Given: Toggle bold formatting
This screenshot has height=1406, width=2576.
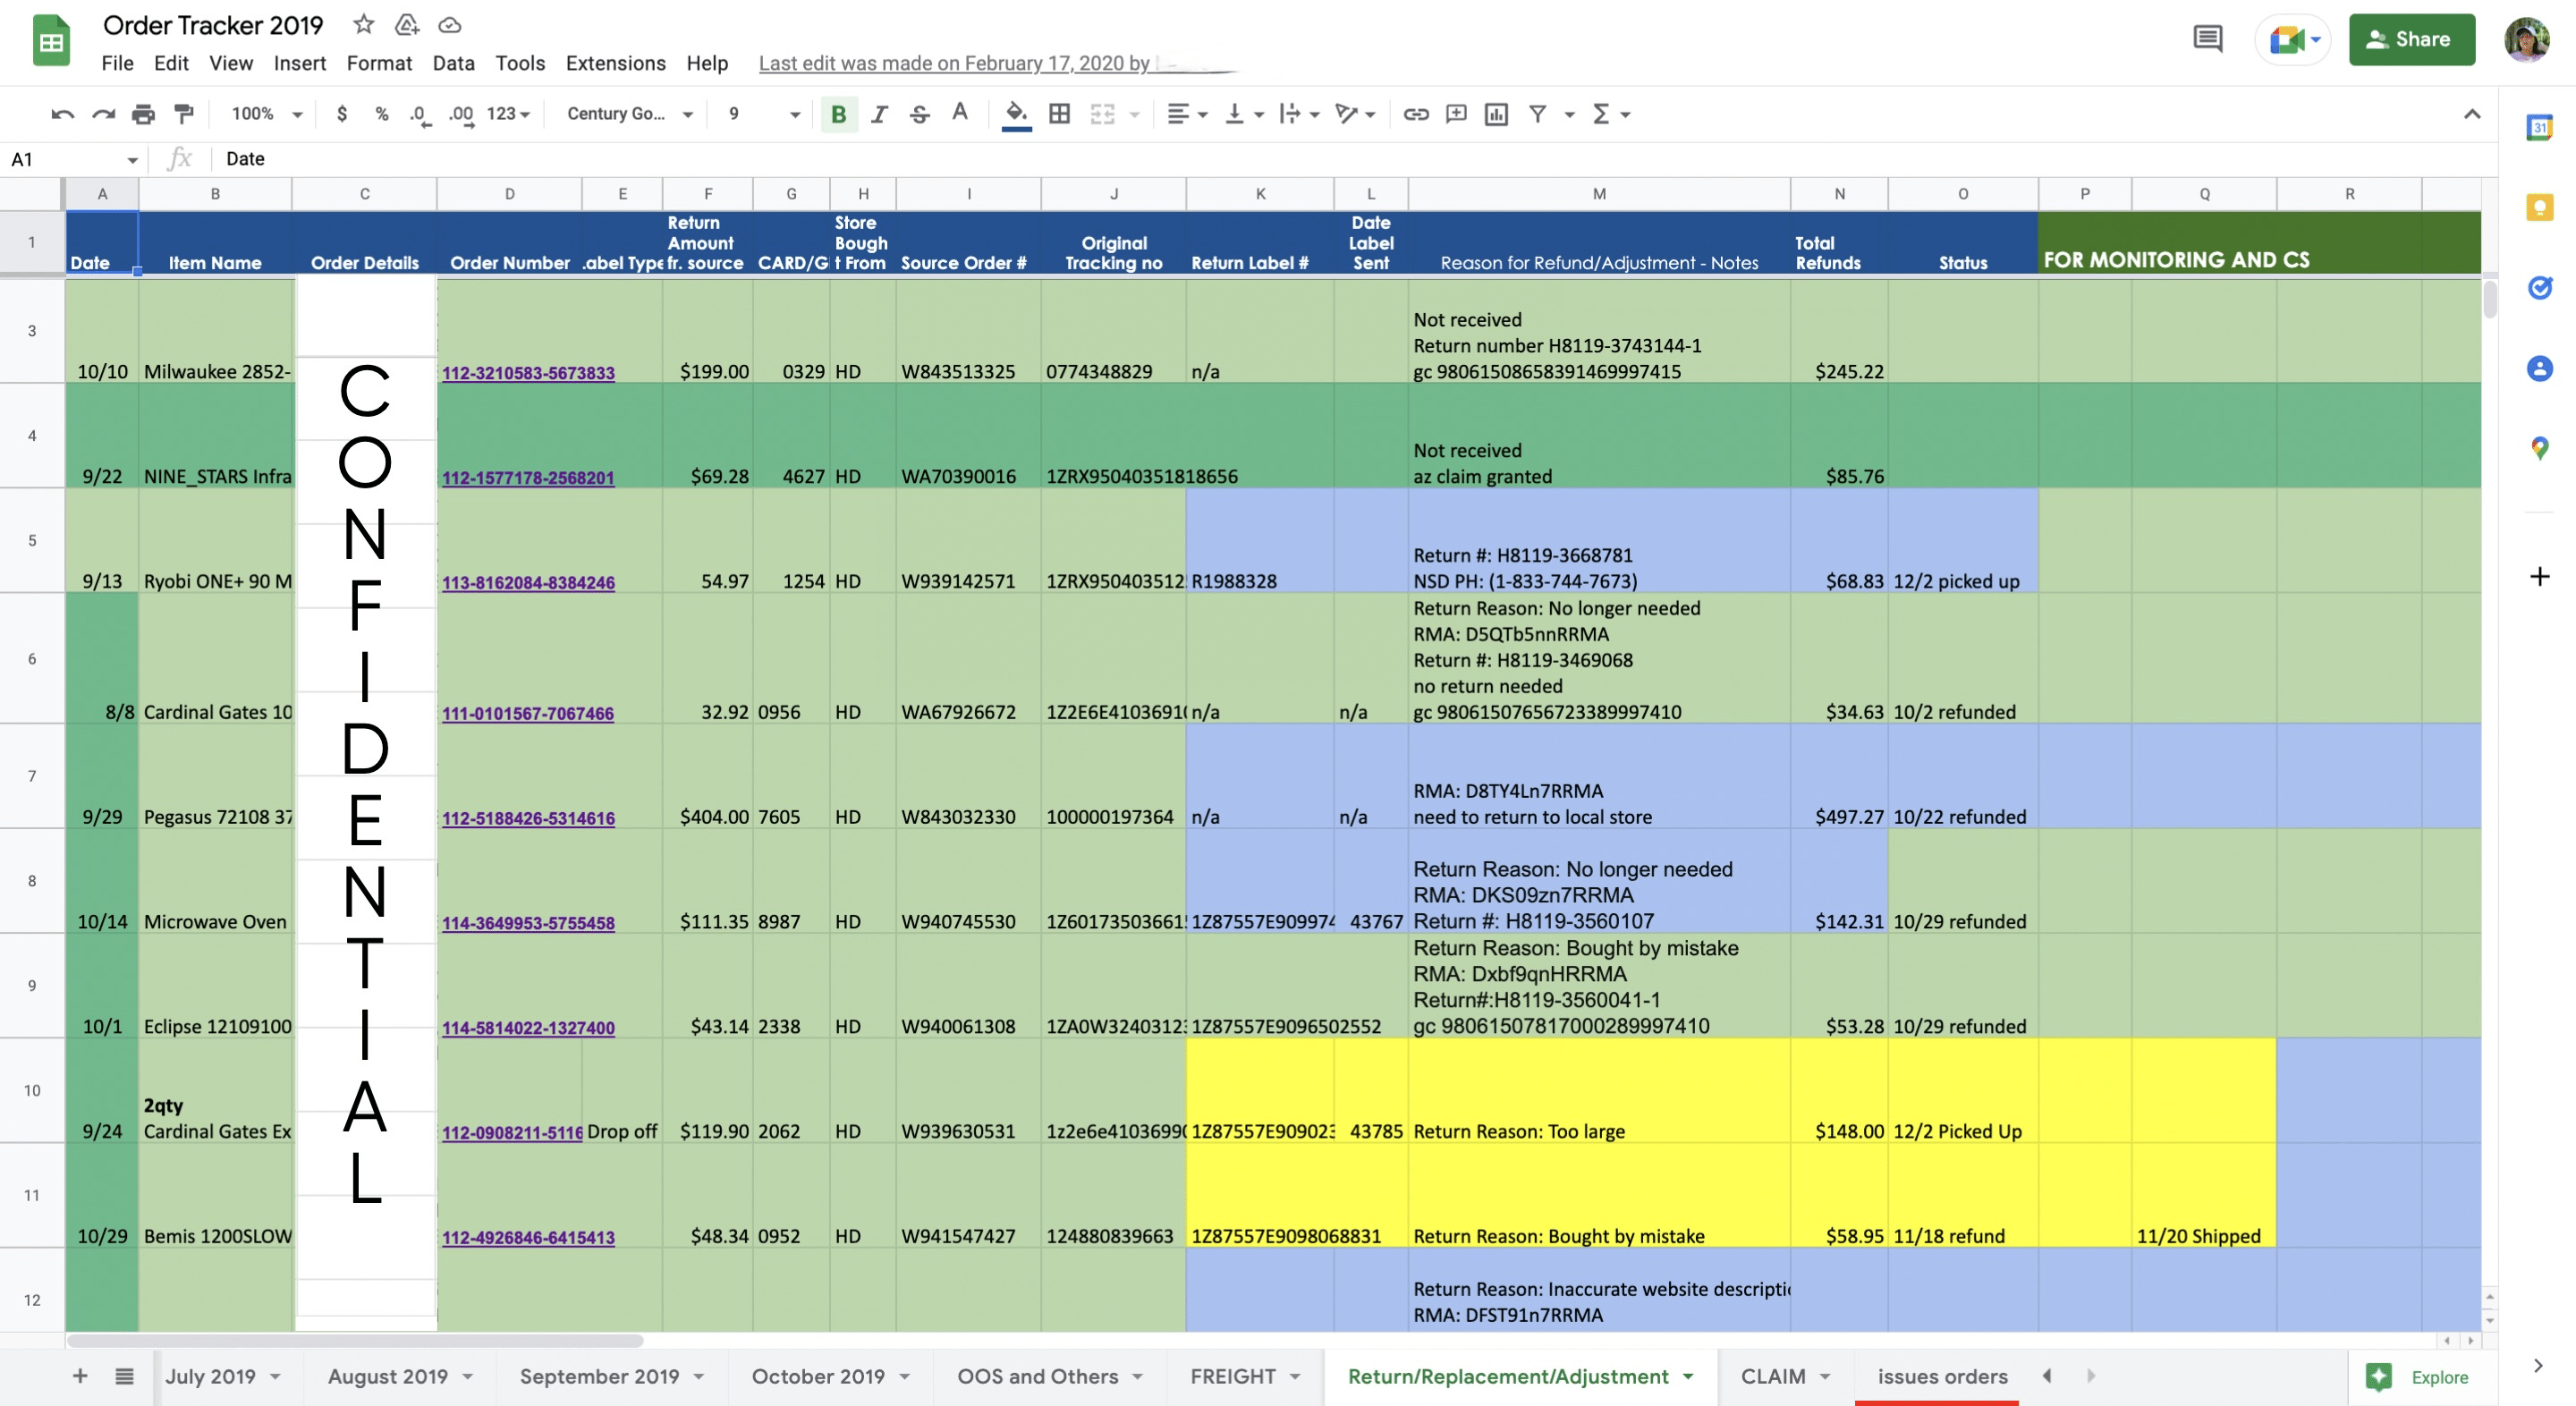Looking at the screenshot, I should point(838,114).
